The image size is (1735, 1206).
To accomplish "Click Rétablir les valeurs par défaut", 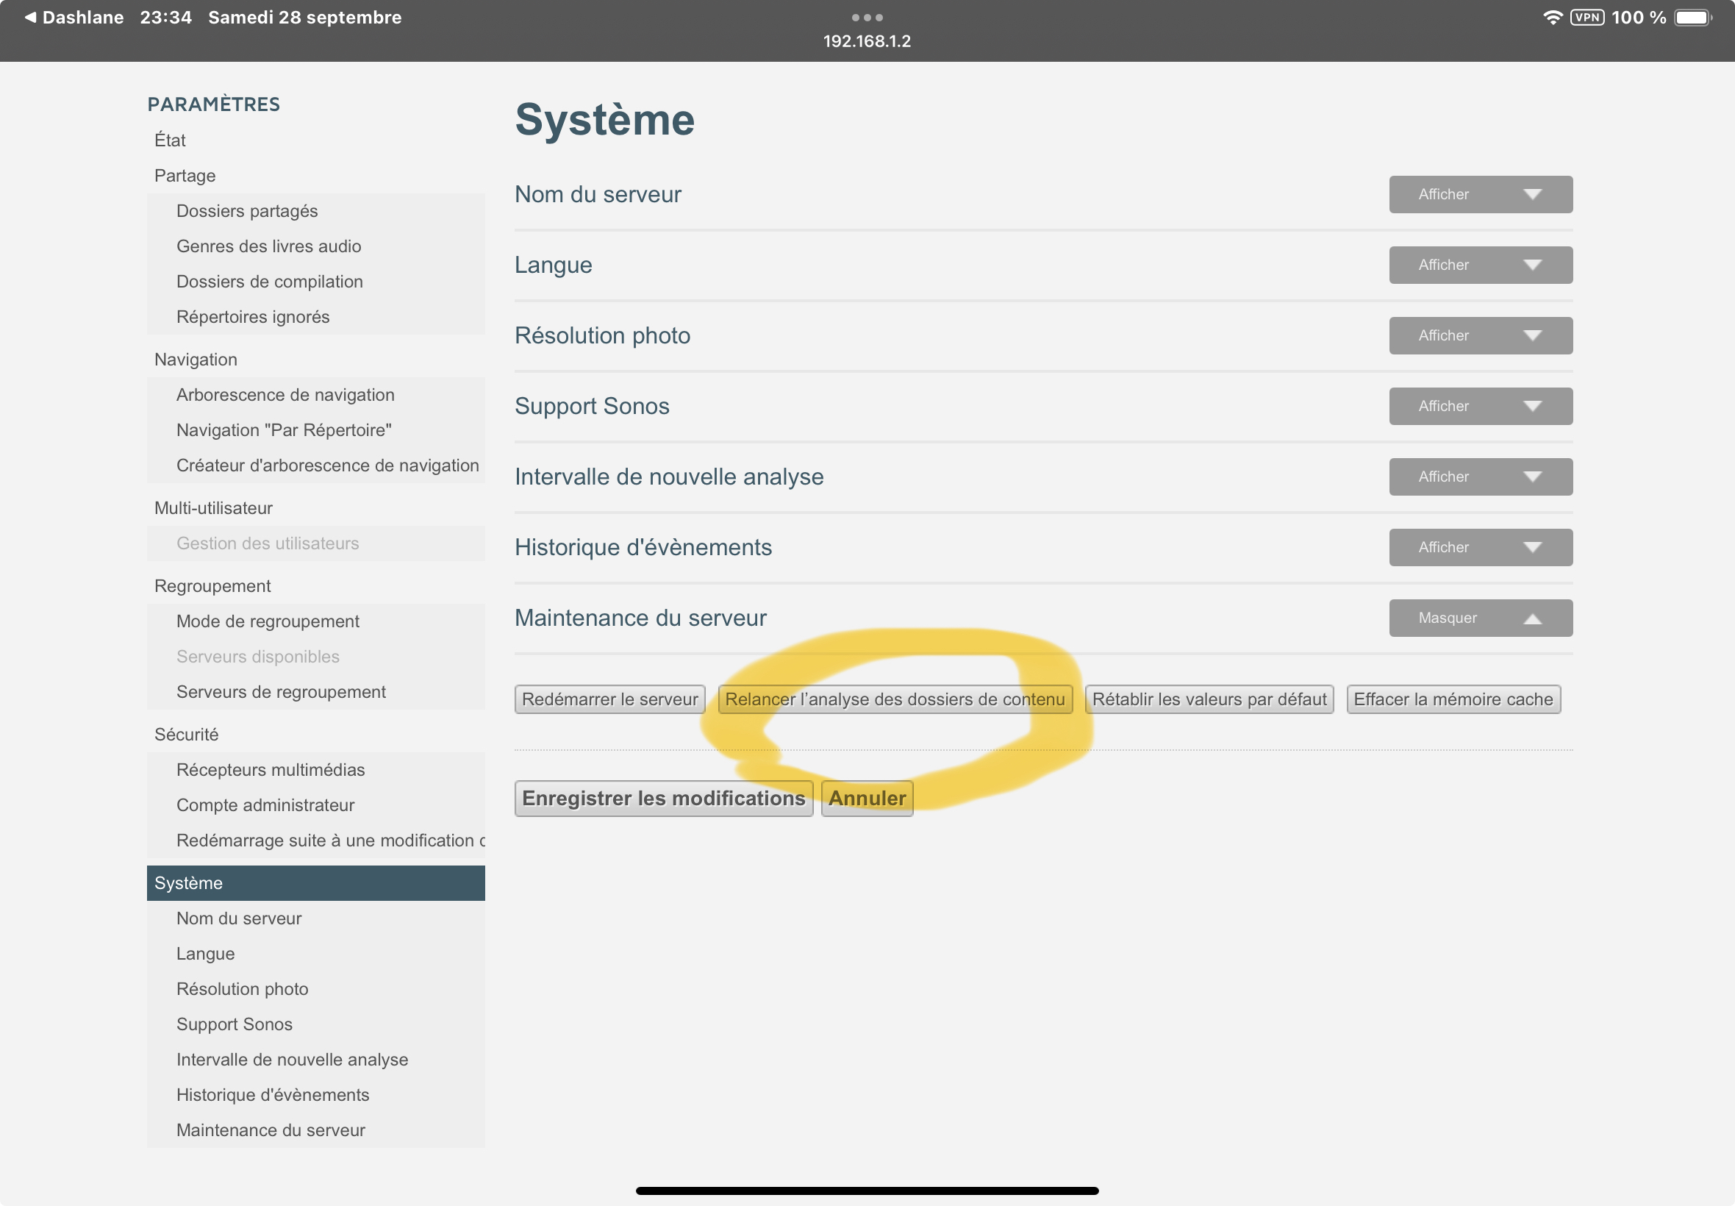I will 1209,699.
